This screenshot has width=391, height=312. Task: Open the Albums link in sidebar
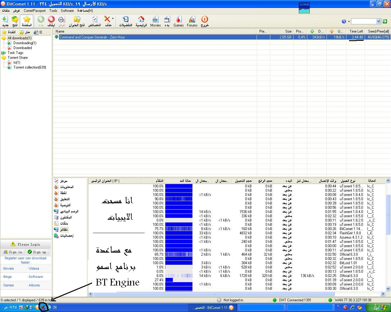[x=34, y=285]
